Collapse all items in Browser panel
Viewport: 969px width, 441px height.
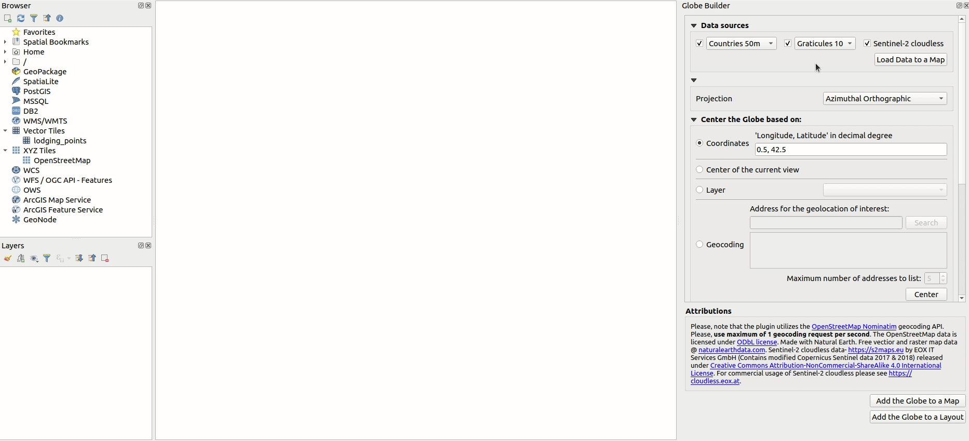point(47,18)
